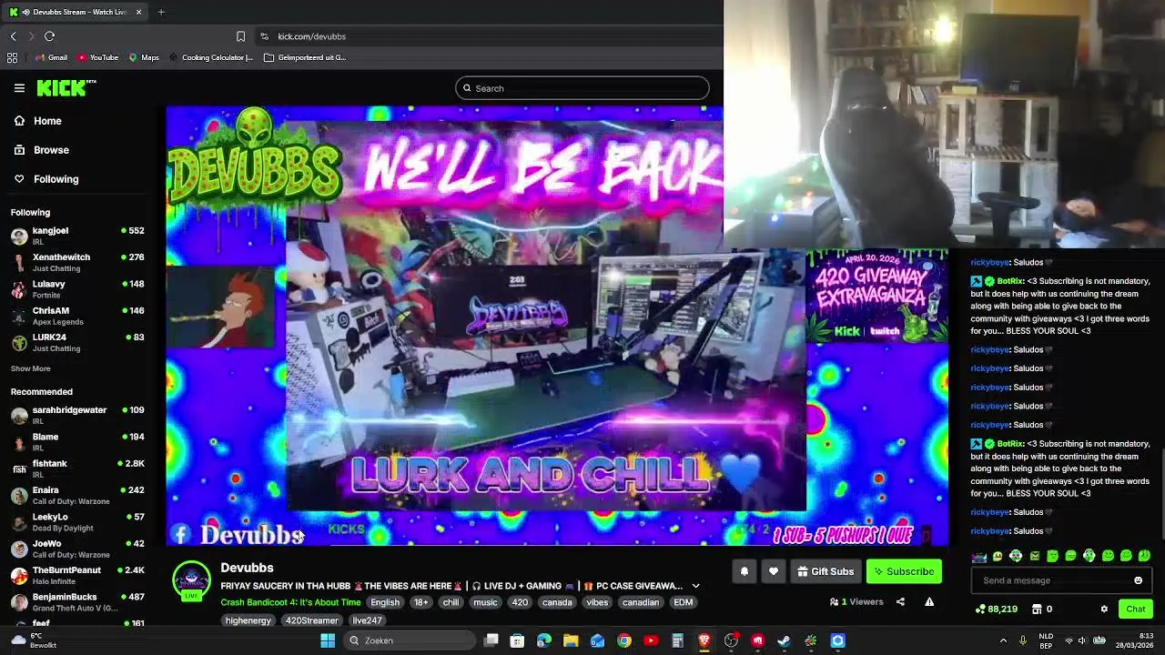This screenshot has width=1165, height=655.
Task: Open Xenathewitch's channel
Action: point(77,262)
